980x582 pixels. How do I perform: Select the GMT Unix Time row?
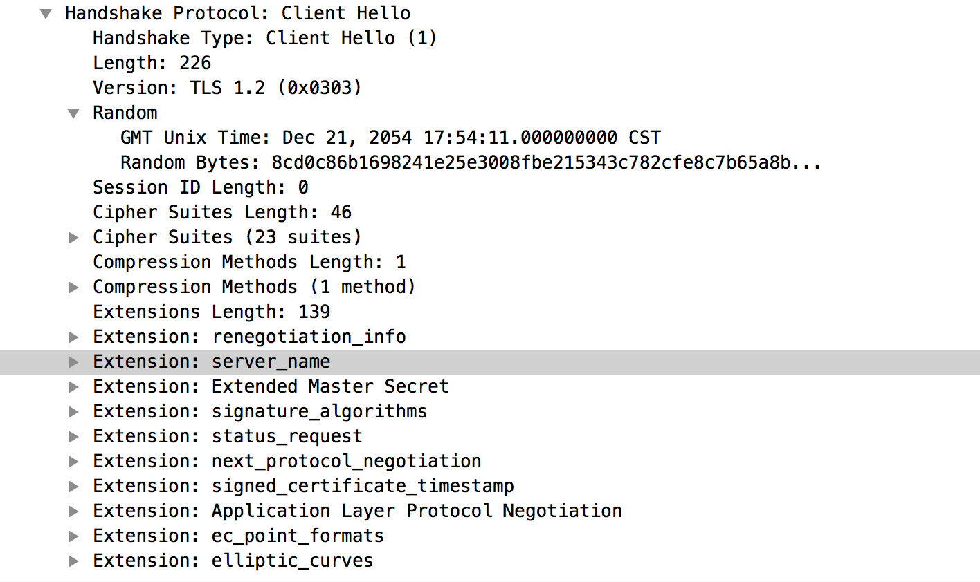tap(390, 138)
